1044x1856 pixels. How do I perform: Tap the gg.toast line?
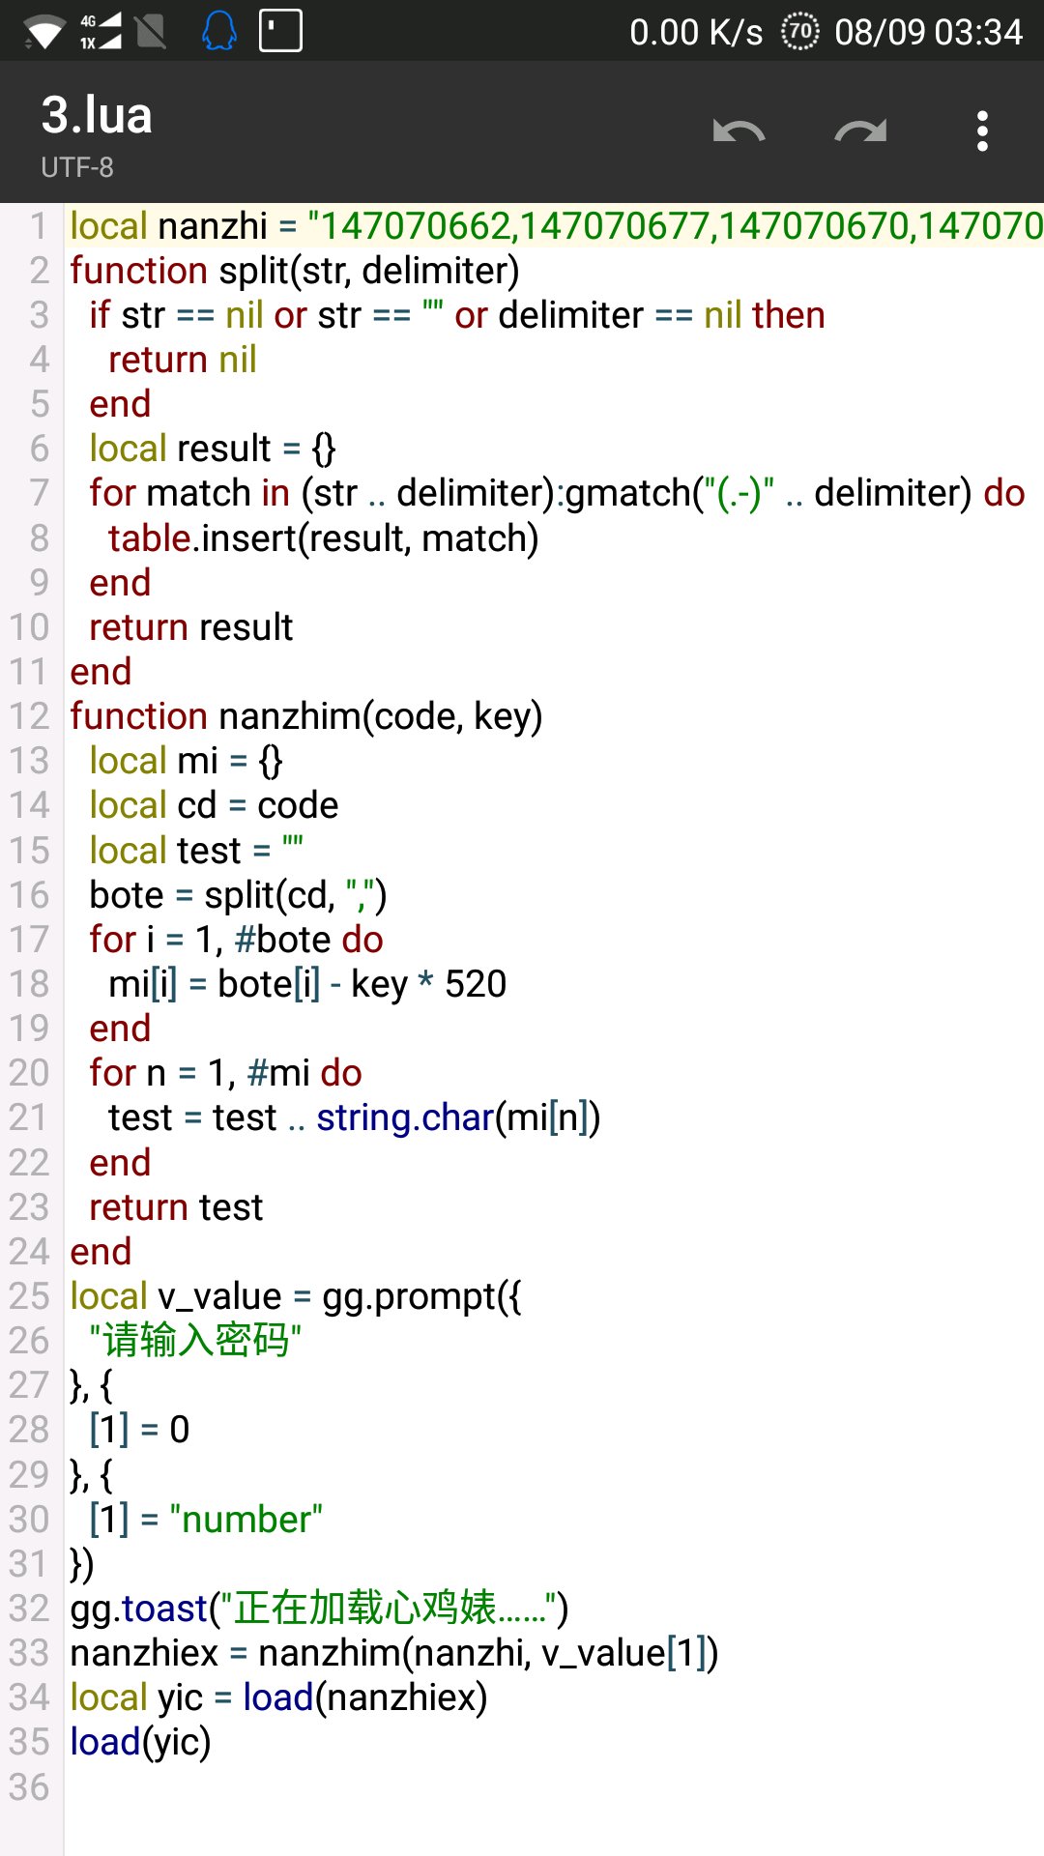[x=319, y=1609]
